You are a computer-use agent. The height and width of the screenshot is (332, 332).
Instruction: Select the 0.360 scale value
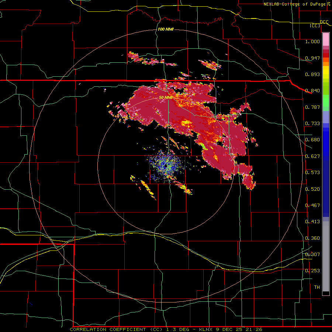click(312, 238)
